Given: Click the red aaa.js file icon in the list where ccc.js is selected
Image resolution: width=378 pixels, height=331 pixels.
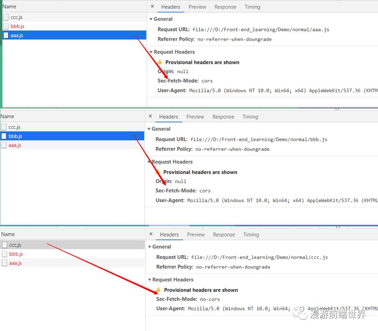Looking at the screenshot, I should 4,263.
